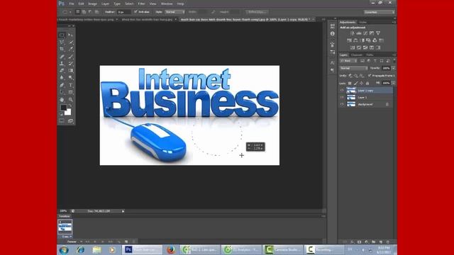Hide the Layer 1 copy layer
The height and width of the screenshot is (255, 454).
[342, 91]
